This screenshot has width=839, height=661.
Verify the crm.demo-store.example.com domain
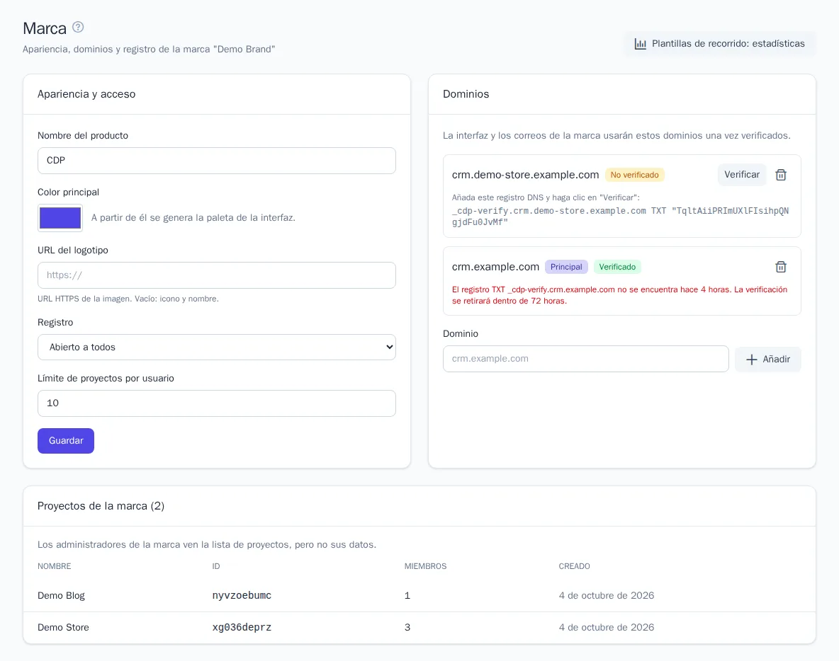point(742,175)
